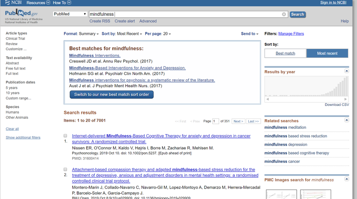The image size is (357, 199).
Task: Move results-by-year chart right with arrow
Action: click(345, 99)
